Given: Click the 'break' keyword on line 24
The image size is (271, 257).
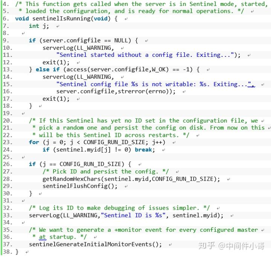Looking at the screenshot, I should pos(143,150).
